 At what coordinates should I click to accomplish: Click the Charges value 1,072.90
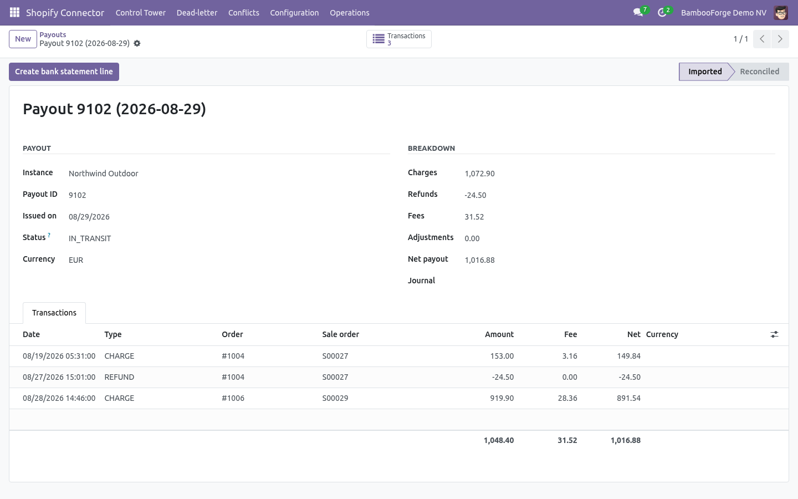click(x=480, y=174)
